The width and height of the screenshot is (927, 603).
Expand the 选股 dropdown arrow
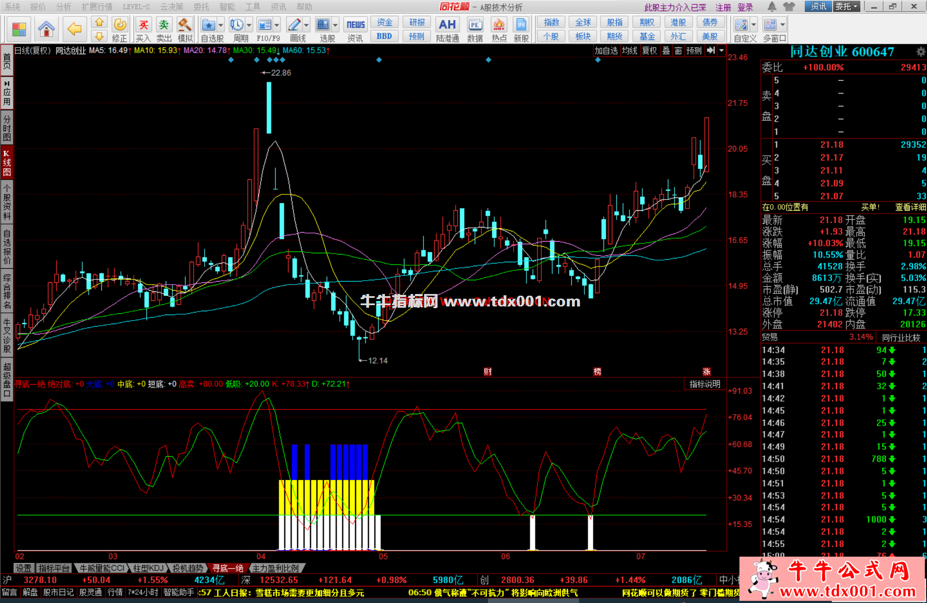click(335, 25)
